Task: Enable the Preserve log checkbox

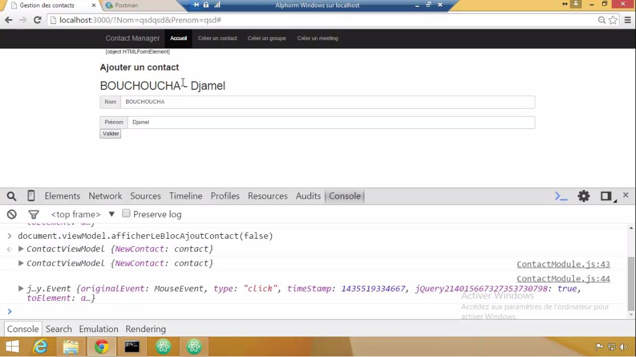Action: coord(126,213)
